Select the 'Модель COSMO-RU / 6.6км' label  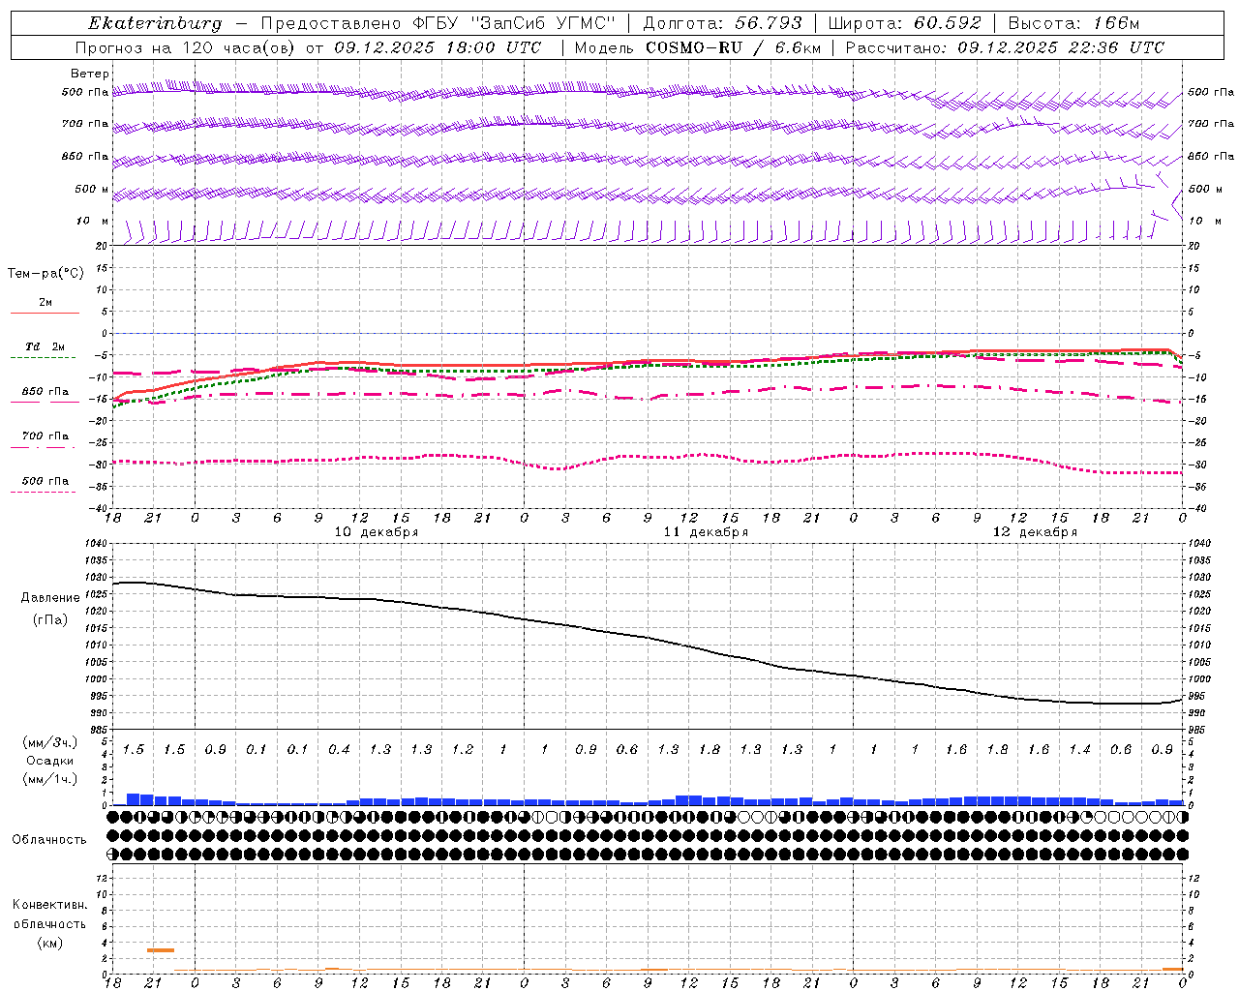click(x=697, y=47)
